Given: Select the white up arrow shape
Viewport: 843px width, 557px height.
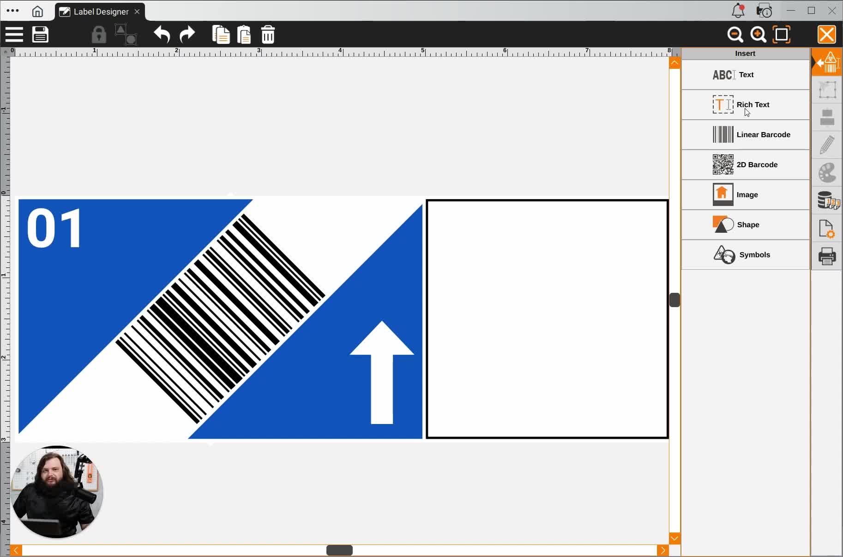Looking at the screenshot, I should [x=382, y=372].
